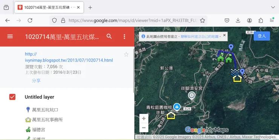Open Firefox View tab icon

(6, 8)
